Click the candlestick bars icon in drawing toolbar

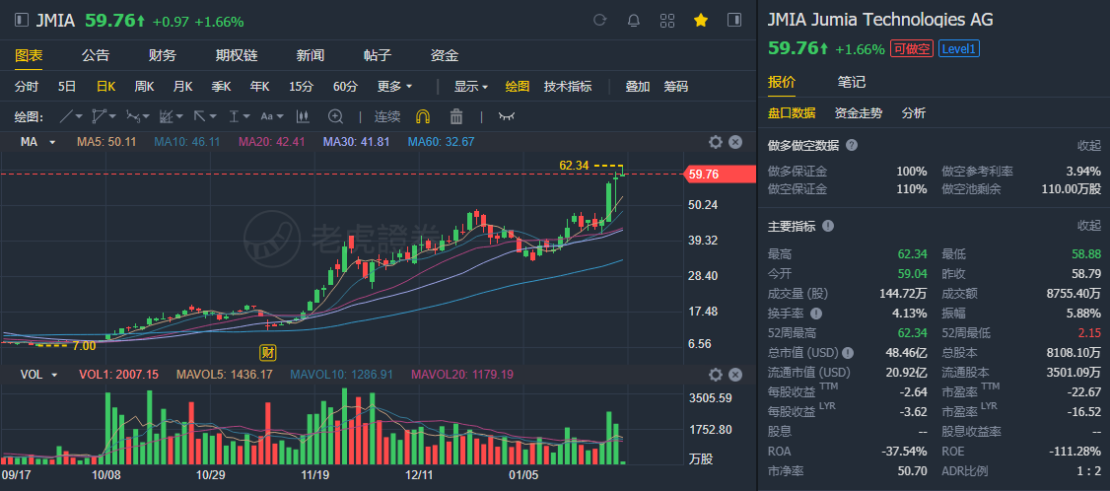(303, 116)
